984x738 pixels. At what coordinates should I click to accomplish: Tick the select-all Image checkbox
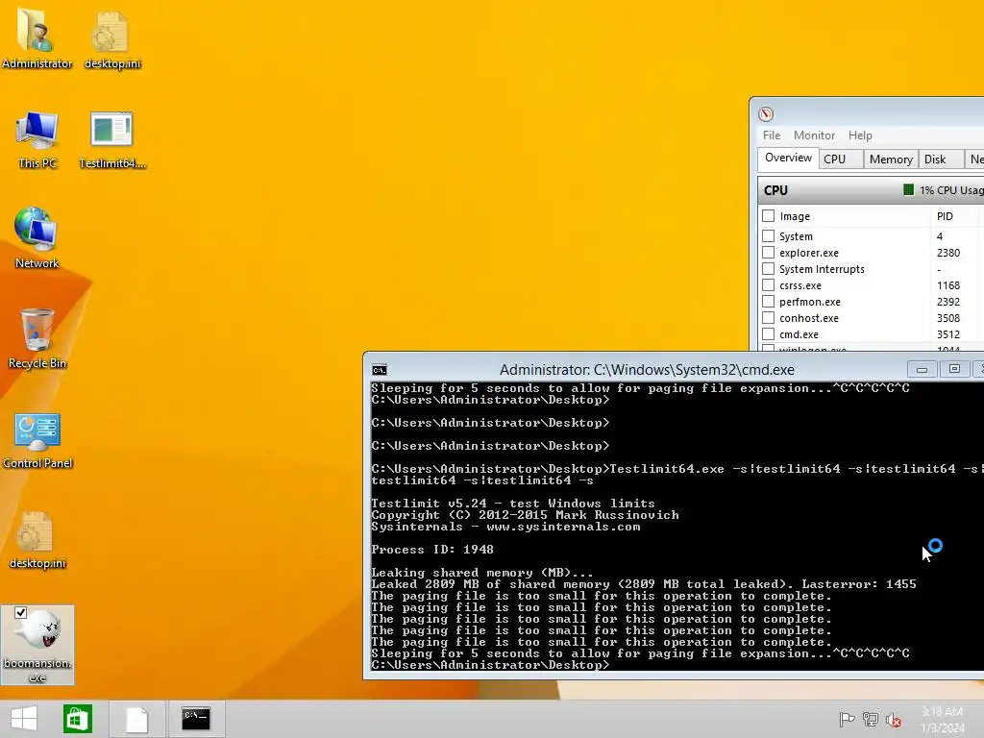pos(768,216)
